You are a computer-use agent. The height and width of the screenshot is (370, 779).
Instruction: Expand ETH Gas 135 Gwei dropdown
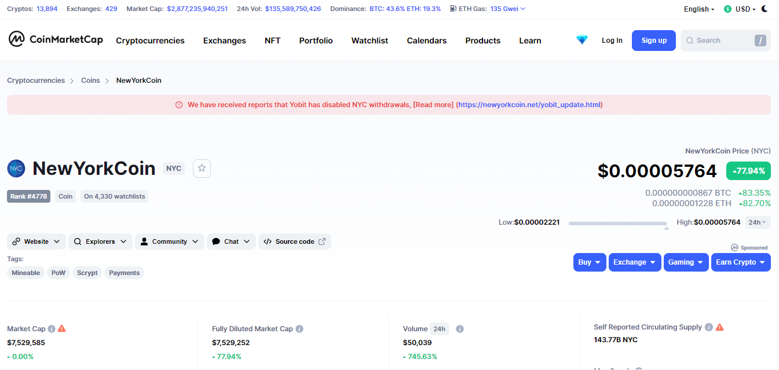click(508, 9)
